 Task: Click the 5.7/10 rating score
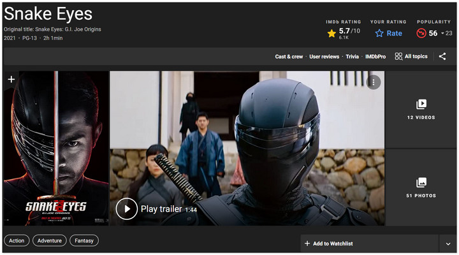click(349, 31)
